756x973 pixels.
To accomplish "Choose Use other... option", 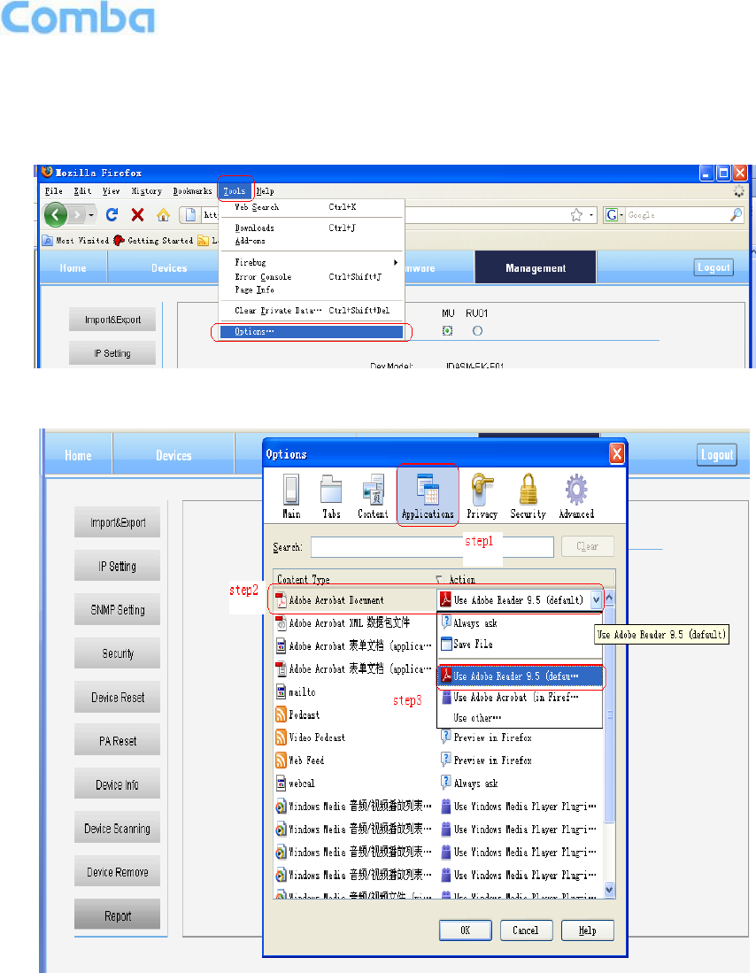I will click(521, 718).
